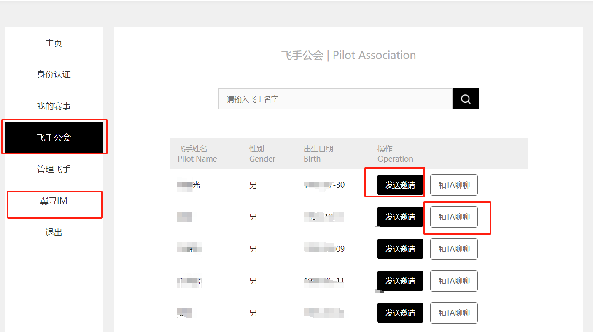Click 发送邀请 in the second pilot row
This screenshot has height=332, width=593.
coord(400,217)
